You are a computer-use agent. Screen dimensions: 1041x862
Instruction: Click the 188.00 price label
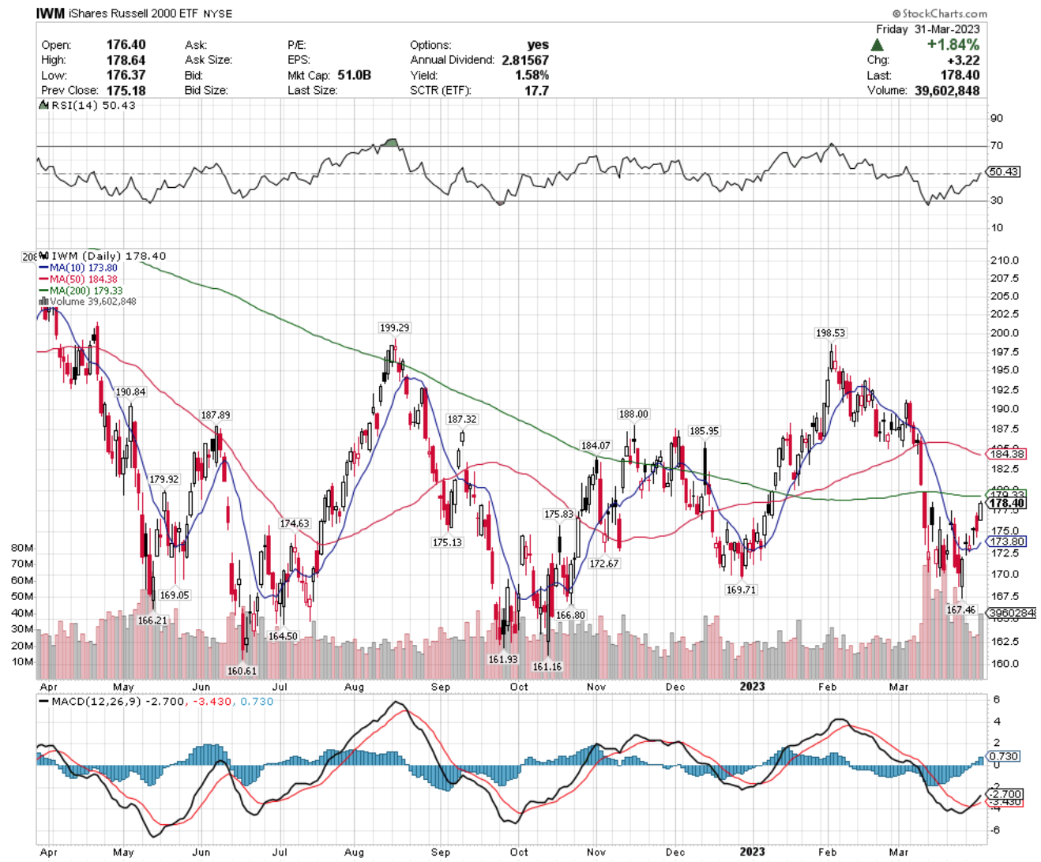point(633,414)
